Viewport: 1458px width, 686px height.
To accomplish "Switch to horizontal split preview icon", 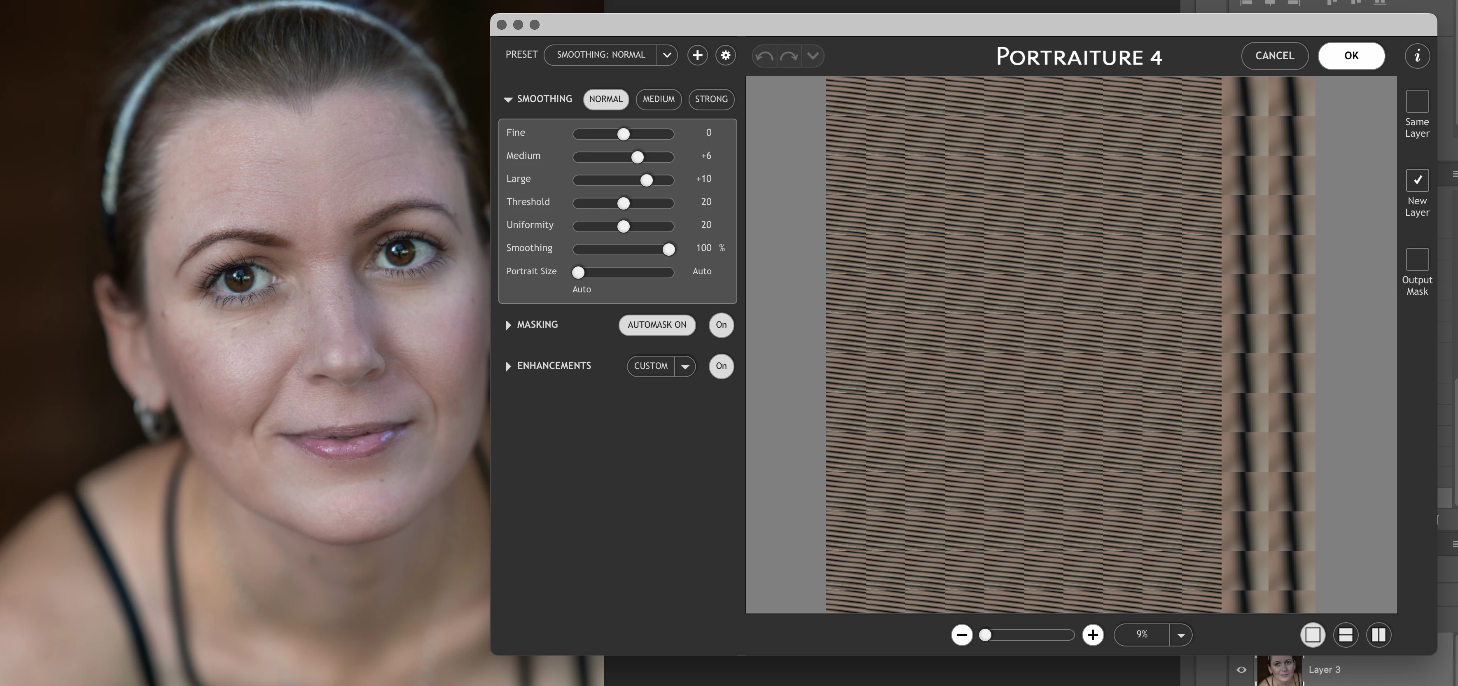I will [x=1346, y=635].
